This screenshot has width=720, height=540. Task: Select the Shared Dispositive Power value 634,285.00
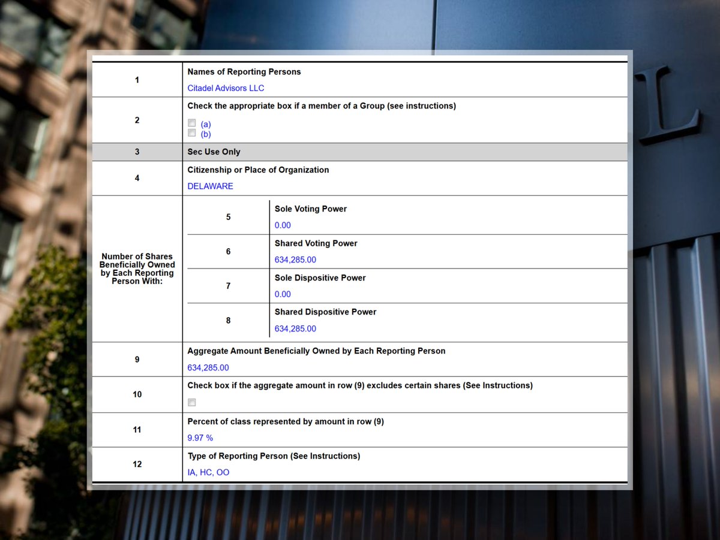(295, 329)
